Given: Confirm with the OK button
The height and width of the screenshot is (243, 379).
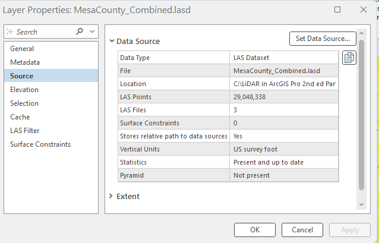Looking at the screenshot, I should pos(255,230).
